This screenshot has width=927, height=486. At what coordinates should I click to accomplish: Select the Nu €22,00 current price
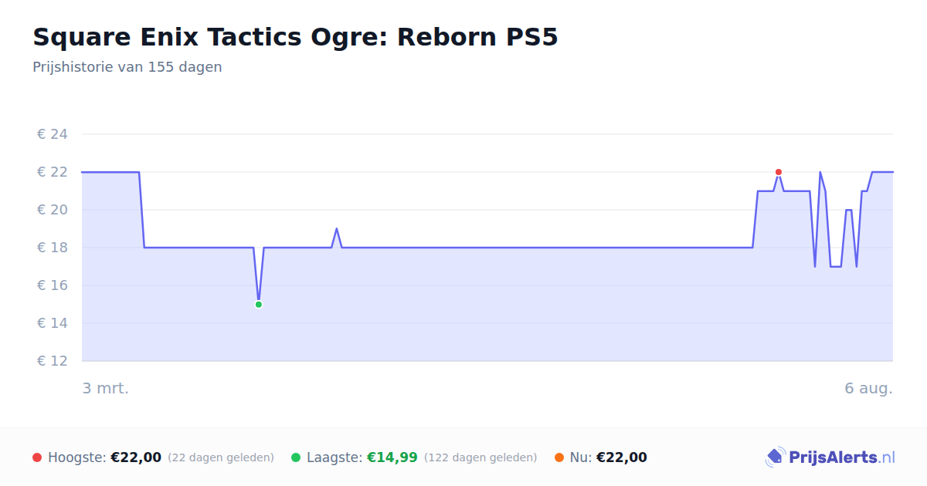622,457
